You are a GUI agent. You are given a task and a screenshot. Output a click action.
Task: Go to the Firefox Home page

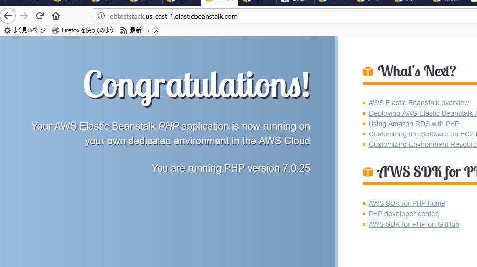56,16
